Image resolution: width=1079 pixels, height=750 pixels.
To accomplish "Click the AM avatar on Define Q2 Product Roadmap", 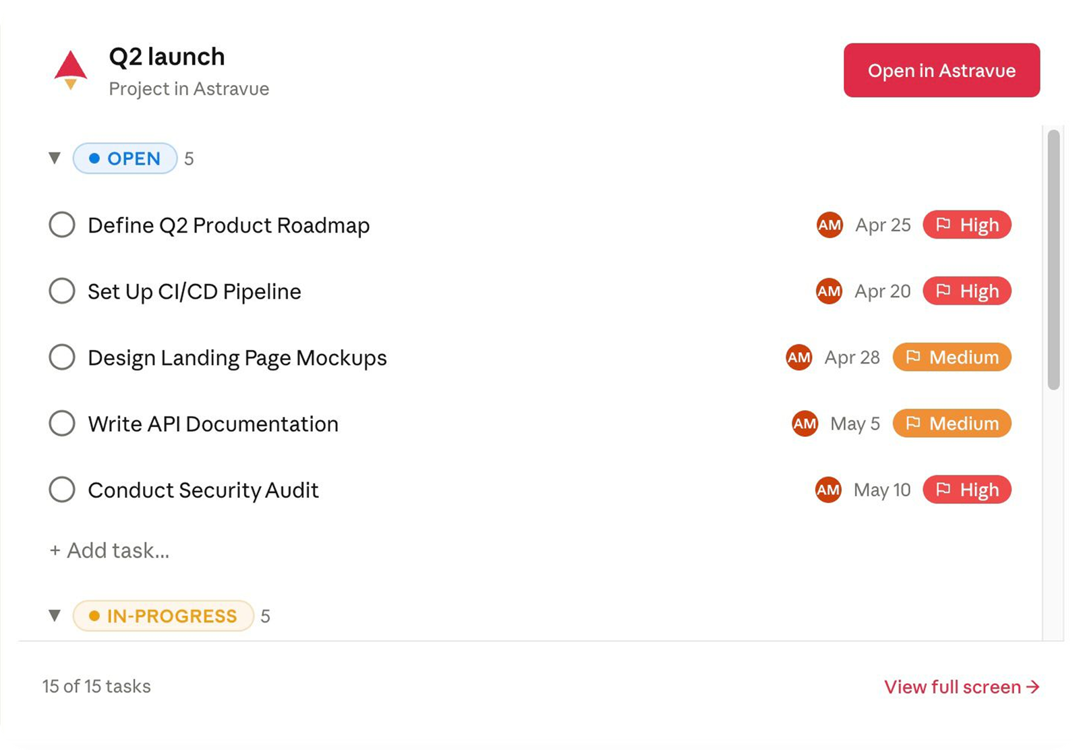I will point(829,225).
